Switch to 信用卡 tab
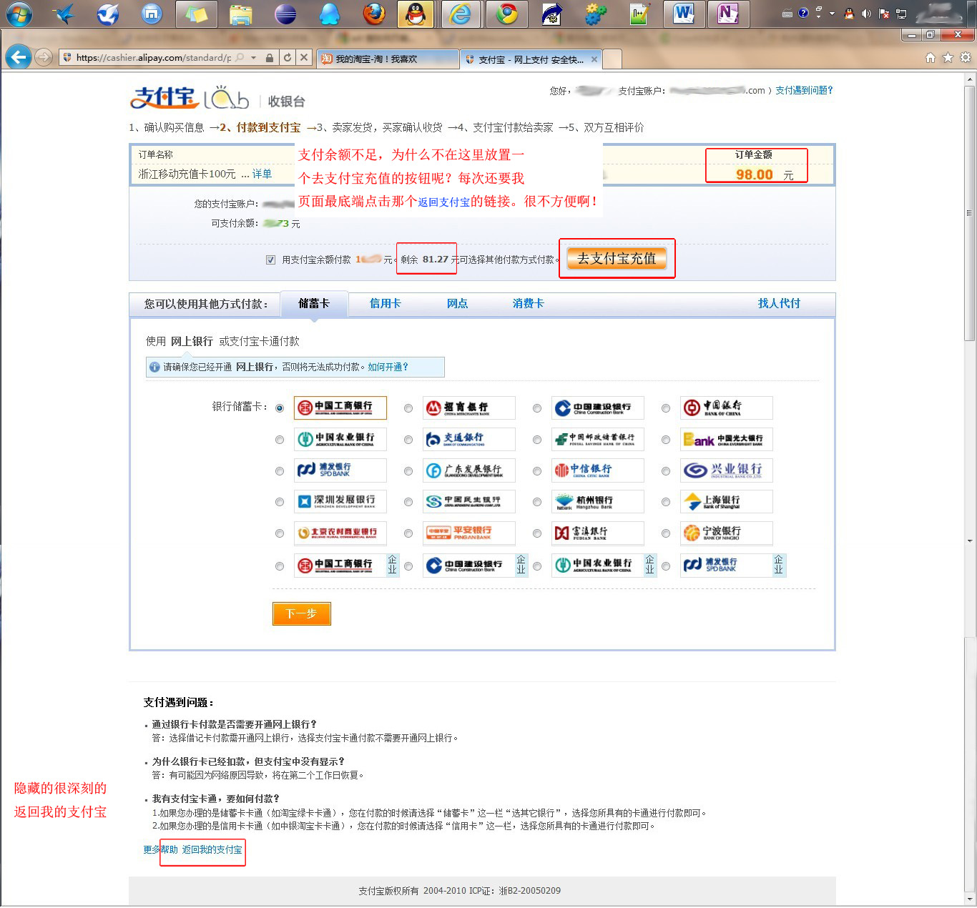977x908 pixels. (x=385, y=303)
